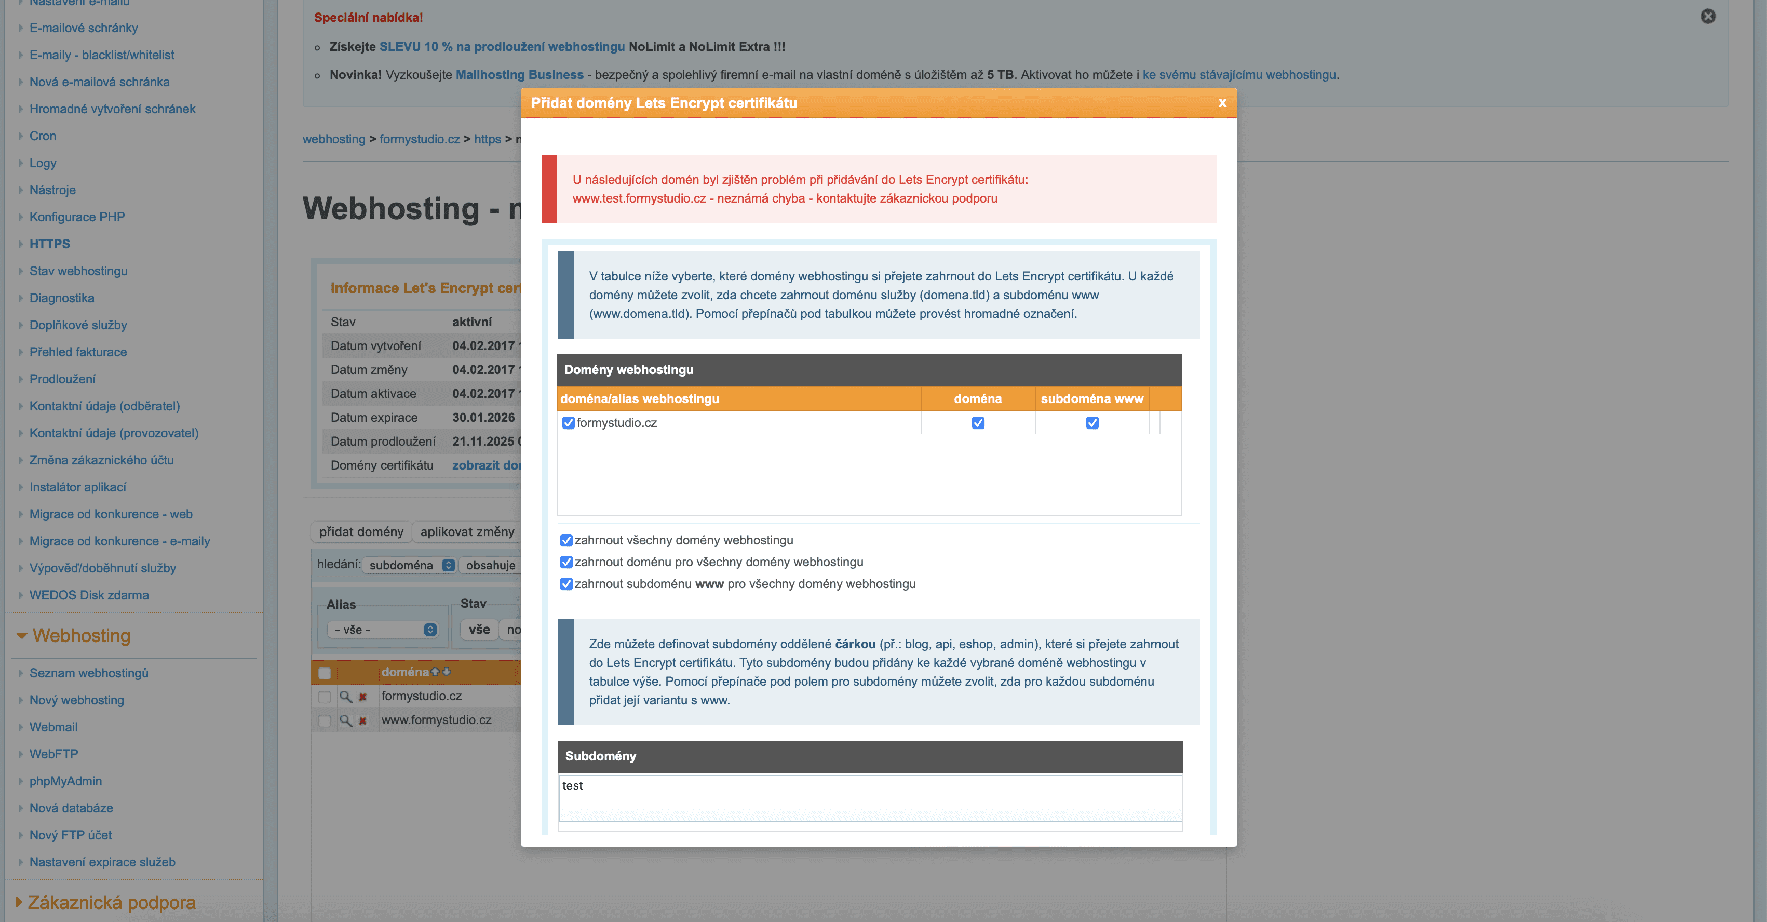
Task: Close the Lets Encrypt dialog with x
Action: pos(1222,103)
